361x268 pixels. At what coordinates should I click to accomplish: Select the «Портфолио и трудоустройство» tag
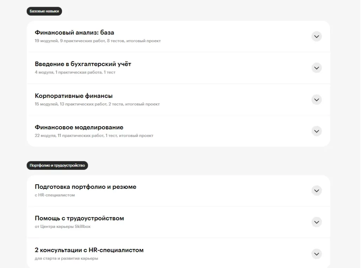(x=57, y=165)
